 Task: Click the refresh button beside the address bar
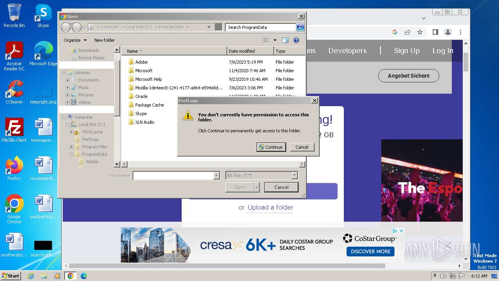tap(218, 27)
